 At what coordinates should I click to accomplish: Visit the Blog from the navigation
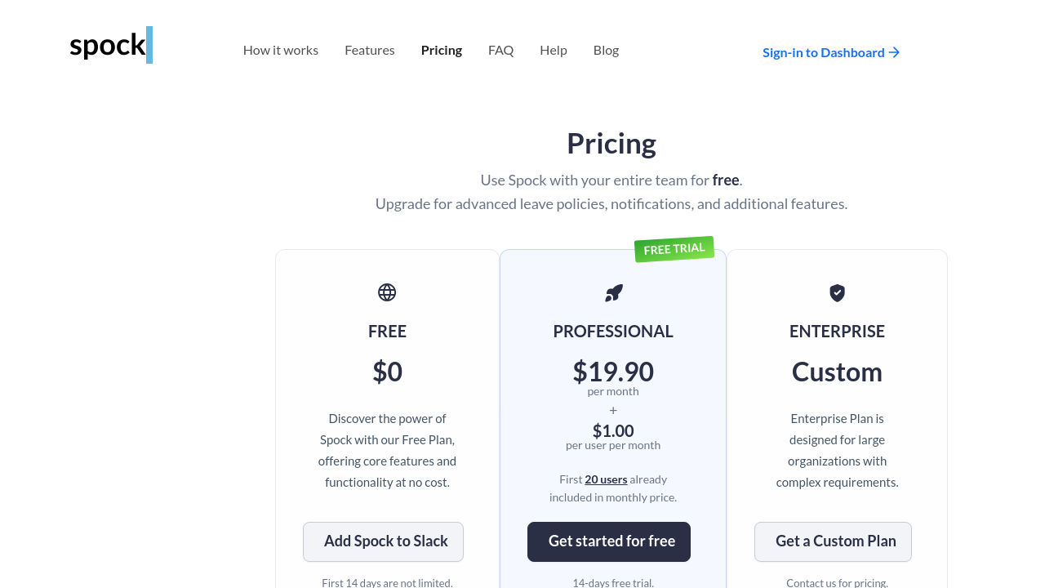pos(606,50)
